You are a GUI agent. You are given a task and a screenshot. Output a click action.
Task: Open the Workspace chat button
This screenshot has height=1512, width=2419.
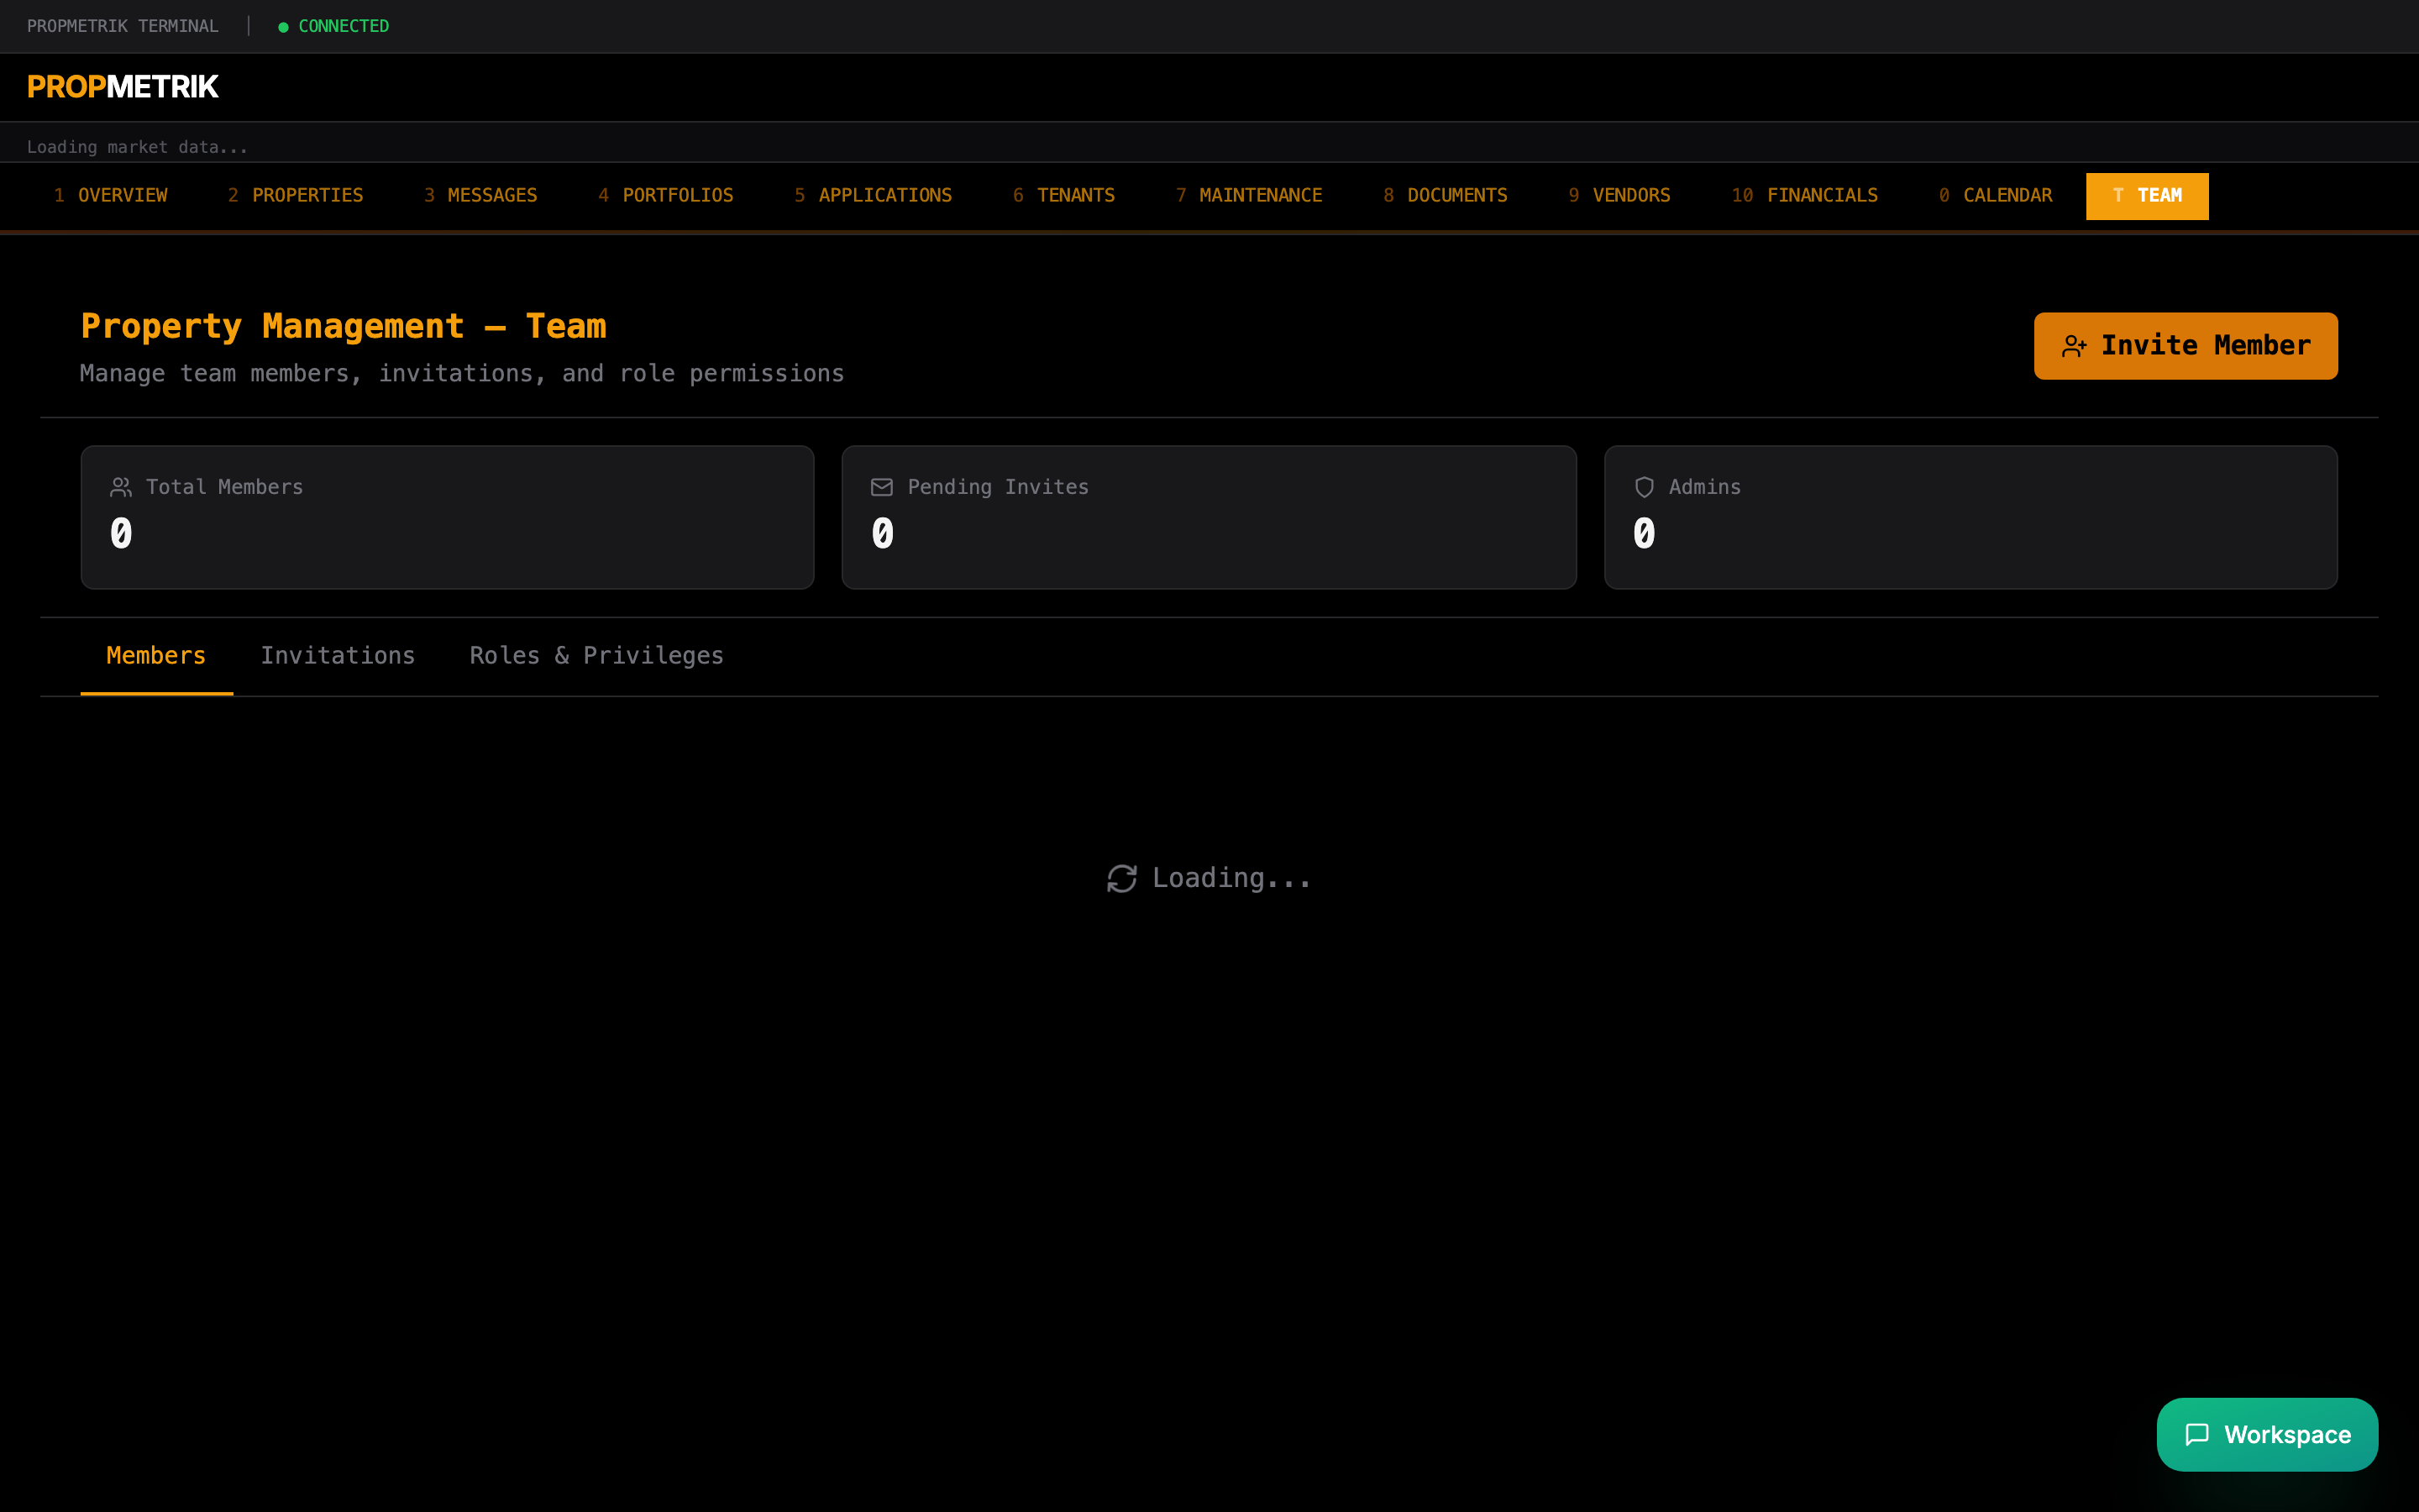2267,1434
